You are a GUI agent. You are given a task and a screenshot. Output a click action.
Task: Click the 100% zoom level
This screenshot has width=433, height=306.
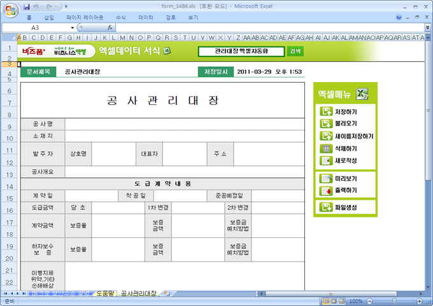(356, 301)
